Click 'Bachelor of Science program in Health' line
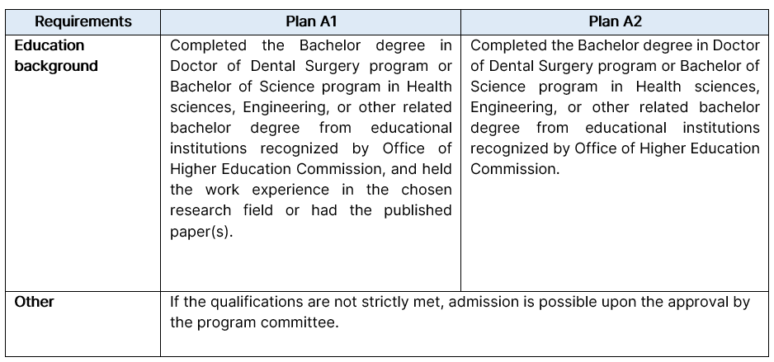This screenshot has height=362, width=774. 310,87
